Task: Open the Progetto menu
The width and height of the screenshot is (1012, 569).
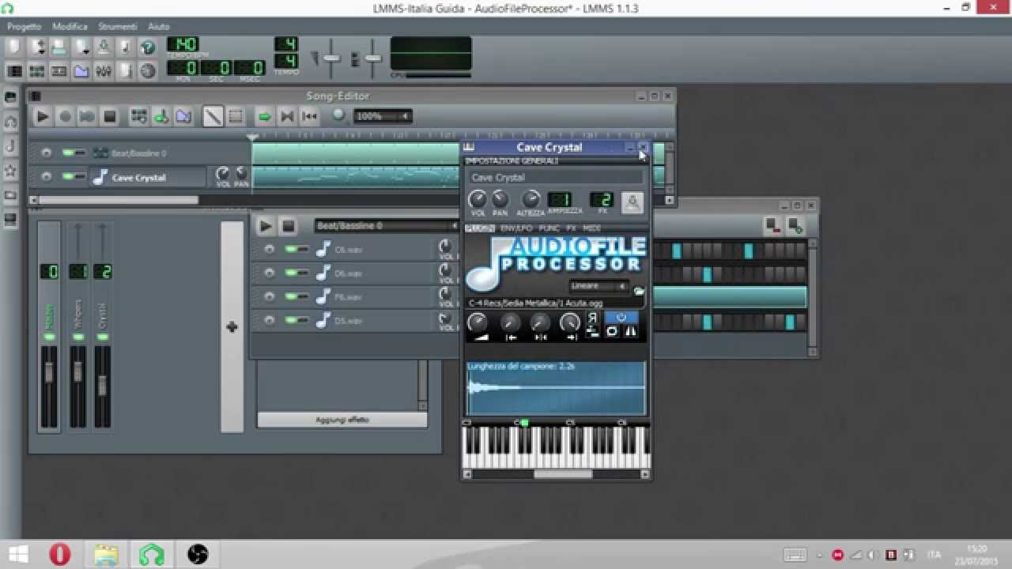Action: coord(24,26)
